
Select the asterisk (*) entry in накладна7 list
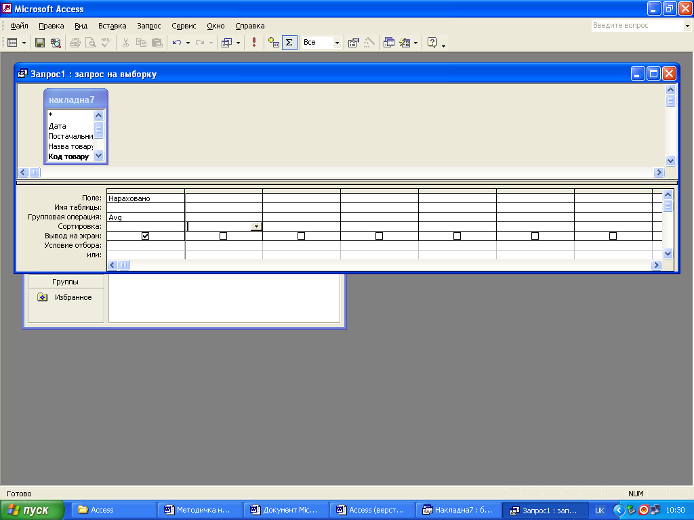[x=50, y=116]
